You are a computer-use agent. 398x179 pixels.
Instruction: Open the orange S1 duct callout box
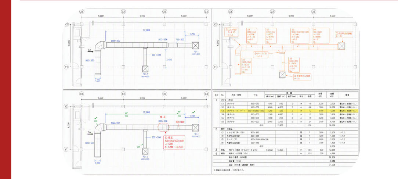point(252,35)
